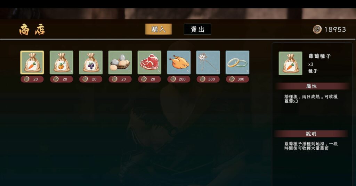Select the roast chicken item
This screenshot has width=356, height=186.
pos(179,62)
